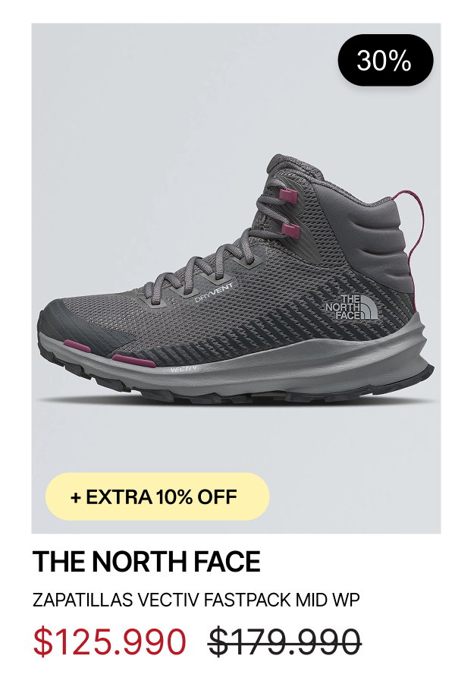The width and height of the screenshot is (455, 684).
Task: Click the pink accent near the toe sole
Action: [x=77, y=347]
